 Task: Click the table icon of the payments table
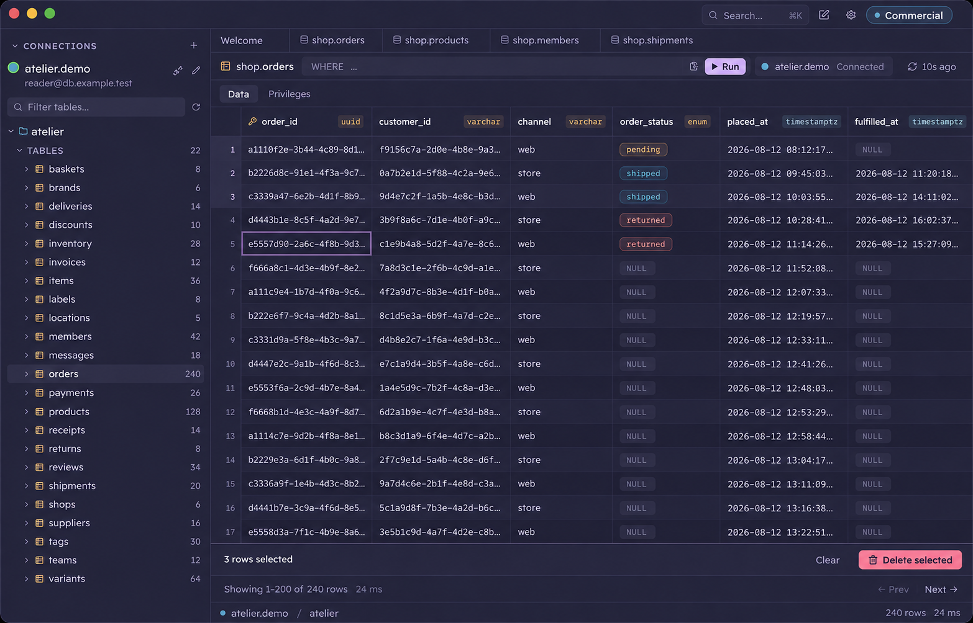40,393
